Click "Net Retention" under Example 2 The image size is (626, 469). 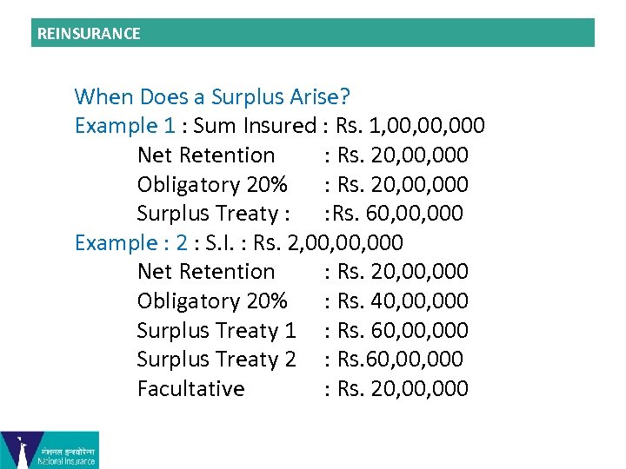tap(205, 272)
